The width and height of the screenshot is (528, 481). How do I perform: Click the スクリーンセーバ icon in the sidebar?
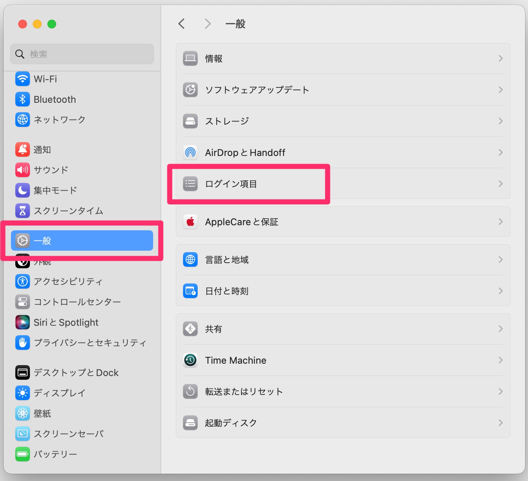coord(23,434)
